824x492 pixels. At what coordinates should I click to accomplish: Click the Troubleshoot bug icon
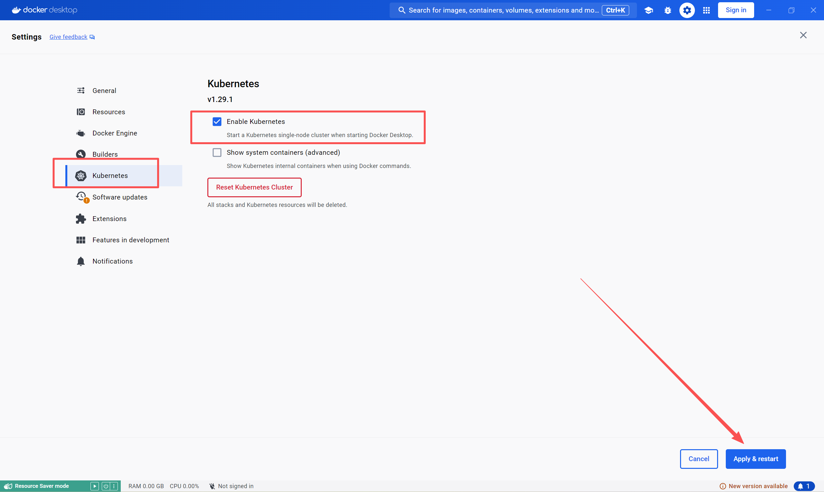(668, 10)
